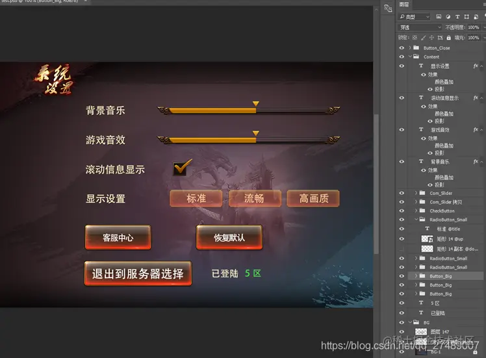This screenshot has width=486, height=358.
Task: Collapse the Content group
Action: coord(410,57)
